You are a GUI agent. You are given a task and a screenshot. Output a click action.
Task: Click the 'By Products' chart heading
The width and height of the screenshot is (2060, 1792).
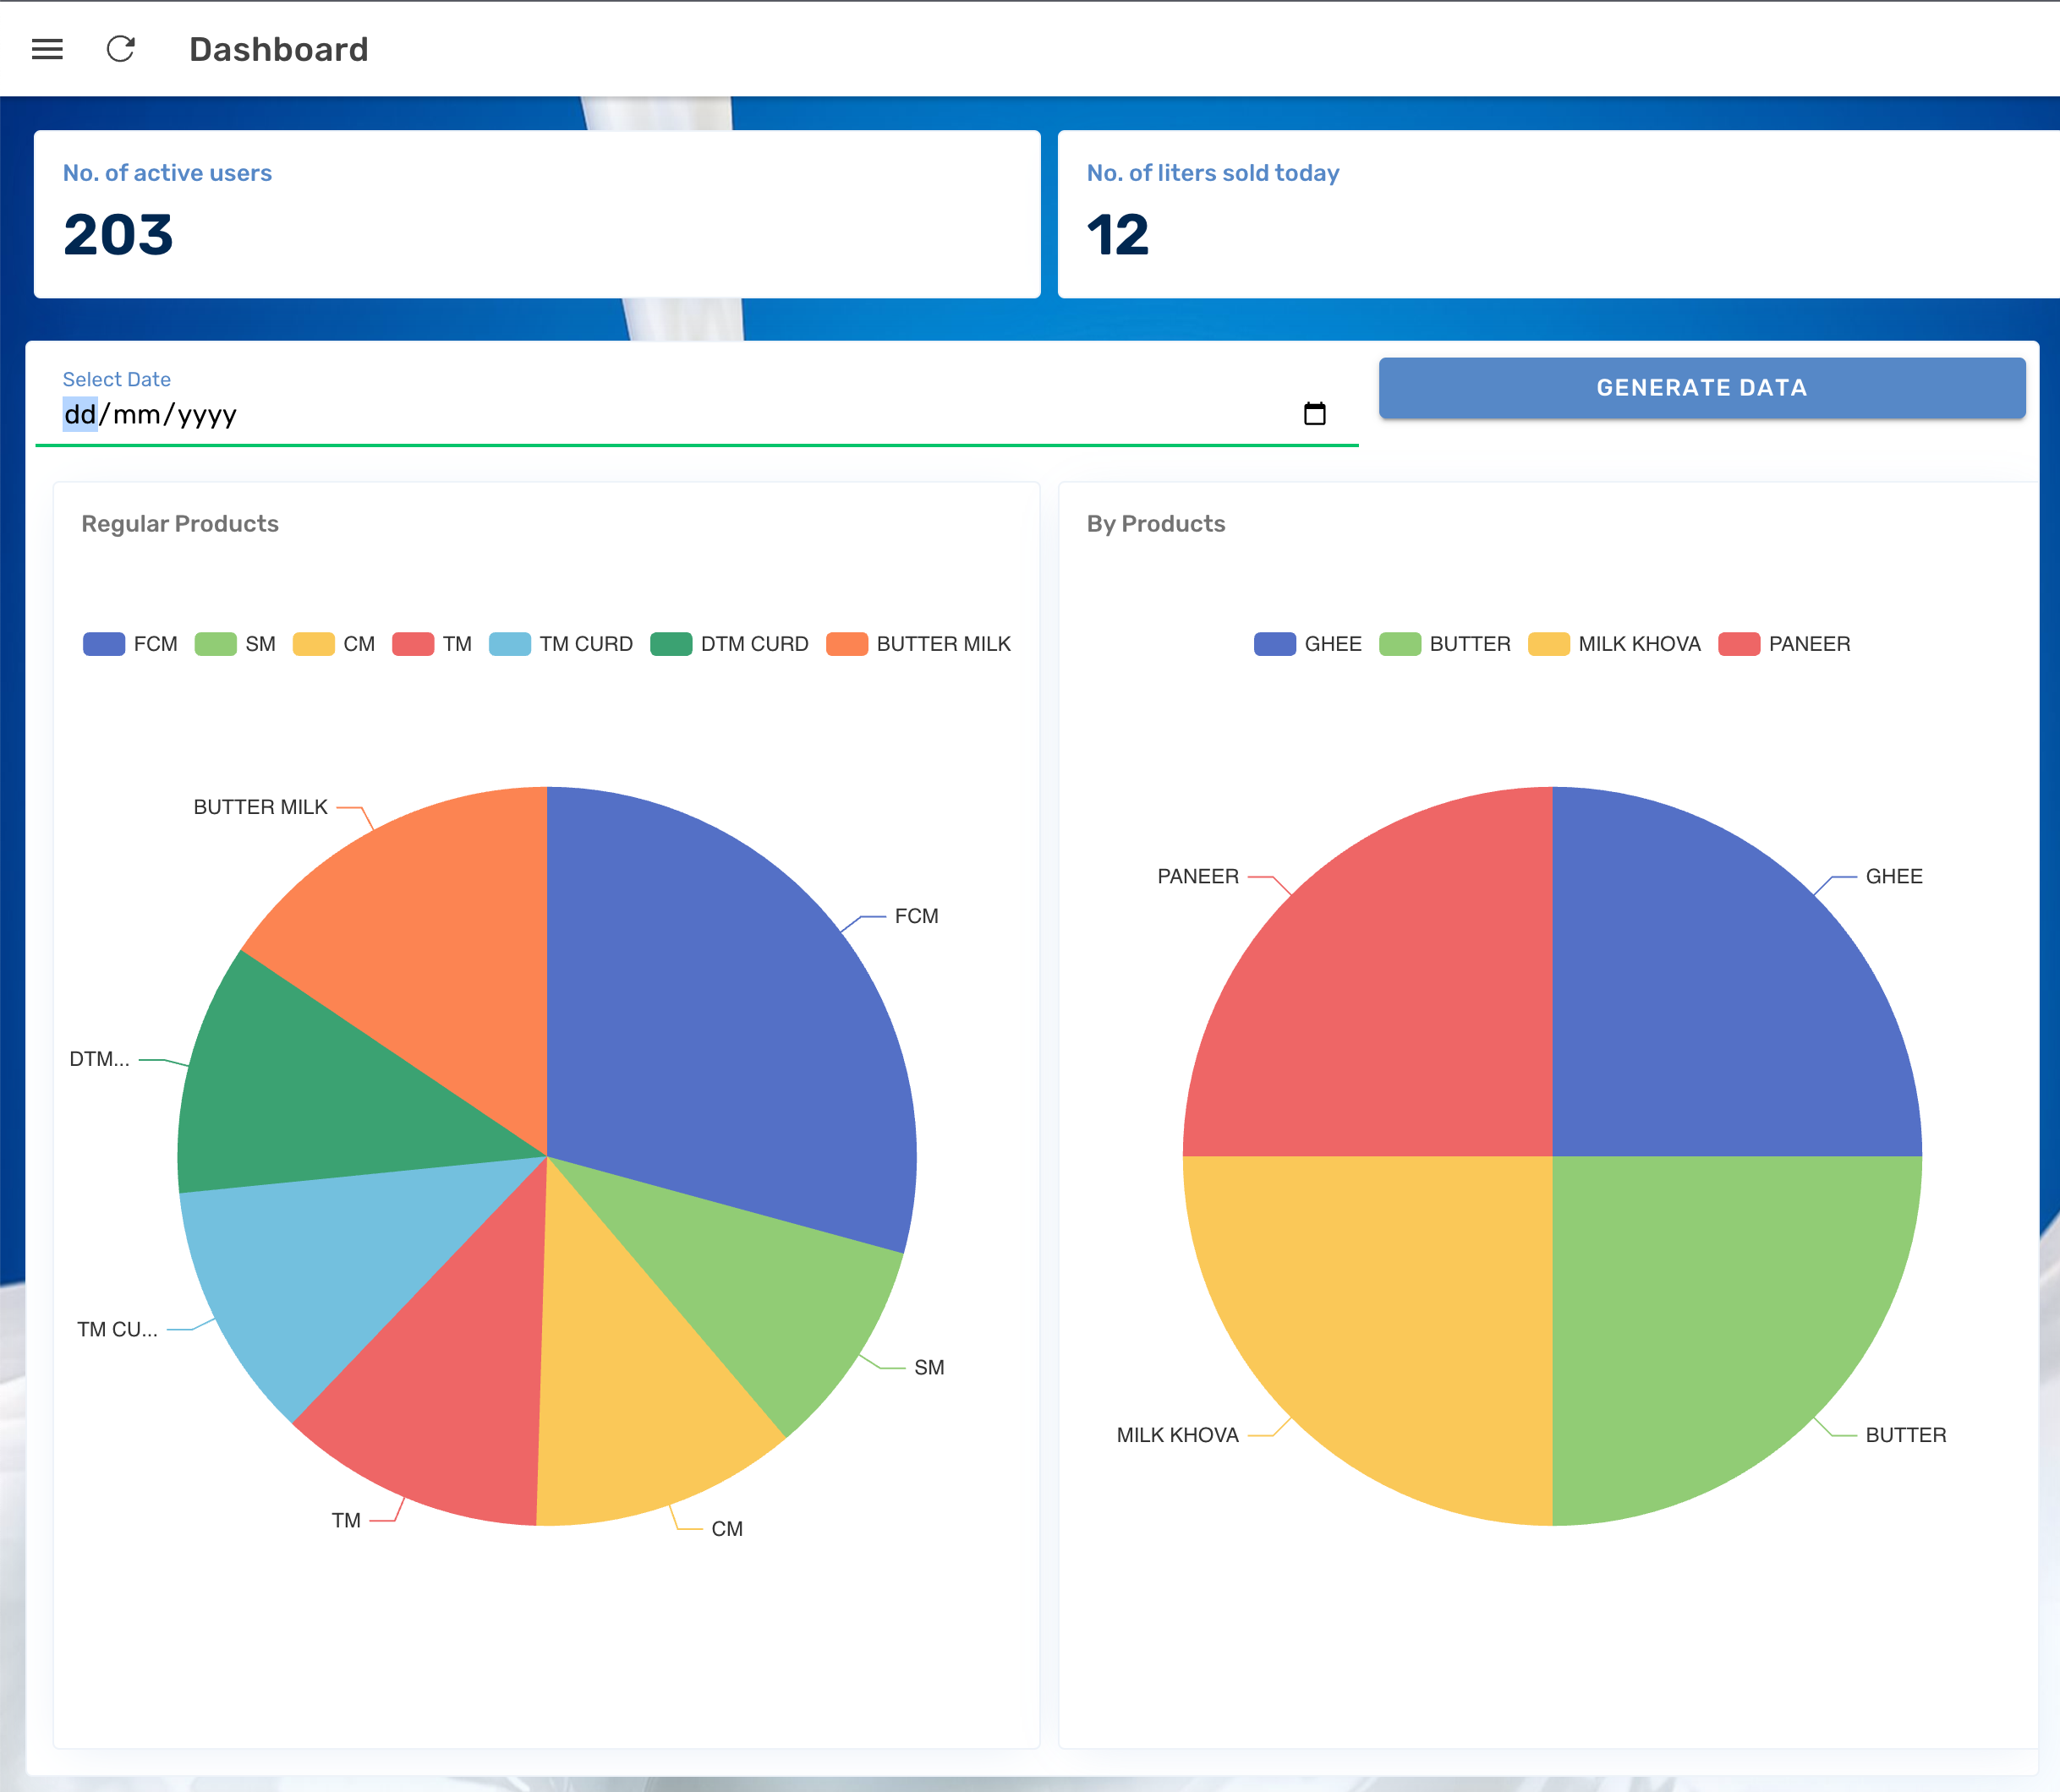click(1155, 524)
